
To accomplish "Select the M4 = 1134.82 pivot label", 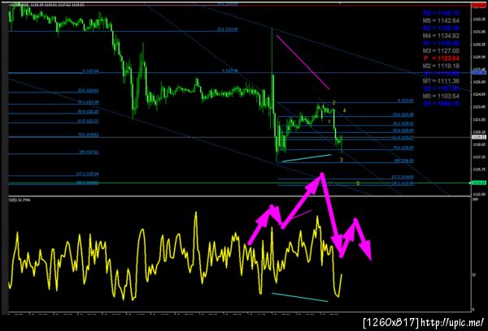I will (x=441, y=36).
